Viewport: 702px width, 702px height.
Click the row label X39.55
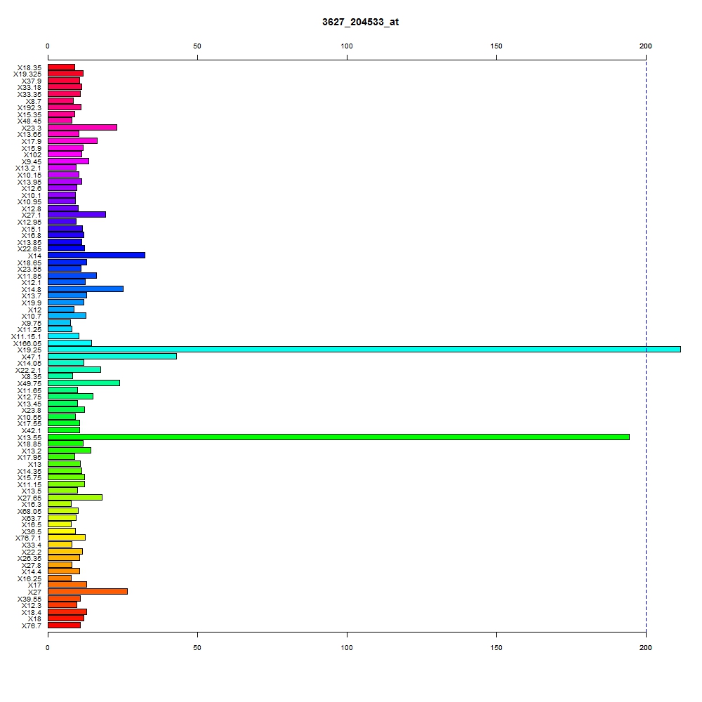click(29, 599)
